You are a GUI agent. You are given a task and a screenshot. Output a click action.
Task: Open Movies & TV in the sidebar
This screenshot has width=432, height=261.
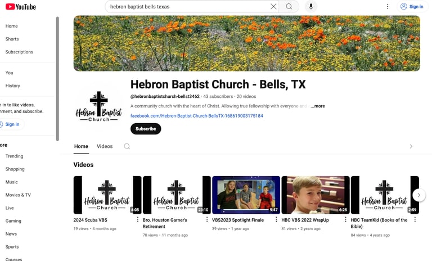pyautogui.click(x=18, y=195)
